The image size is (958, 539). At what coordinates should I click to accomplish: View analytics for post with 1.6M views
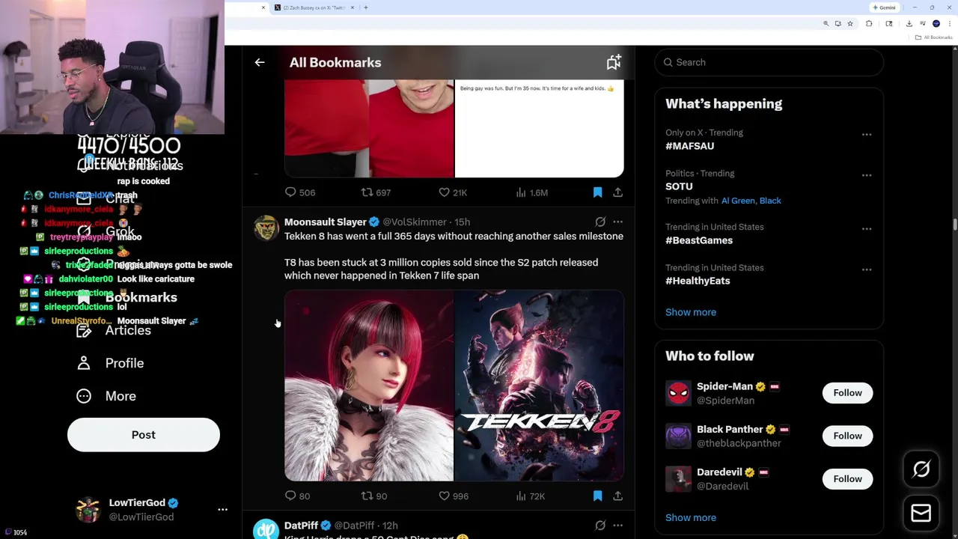pyautogui.click(x=531, y=192)
